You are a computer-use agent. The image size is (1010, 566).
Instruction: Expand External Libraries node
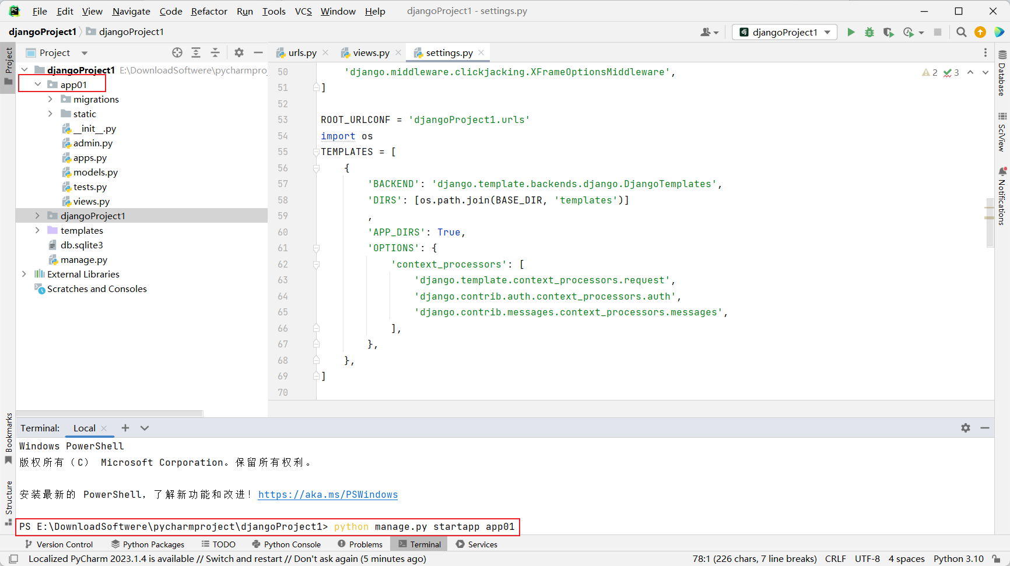[24, 274]
